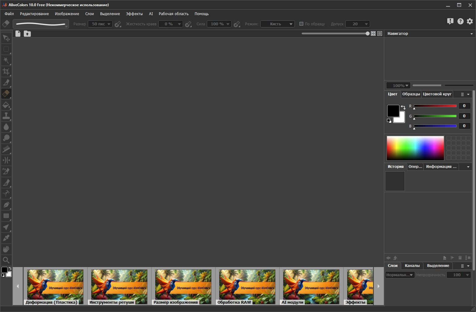Select the Crop tool in the toolbar
Image resolution: width=476 pixels, height=312 pixels.
[6, 72]
